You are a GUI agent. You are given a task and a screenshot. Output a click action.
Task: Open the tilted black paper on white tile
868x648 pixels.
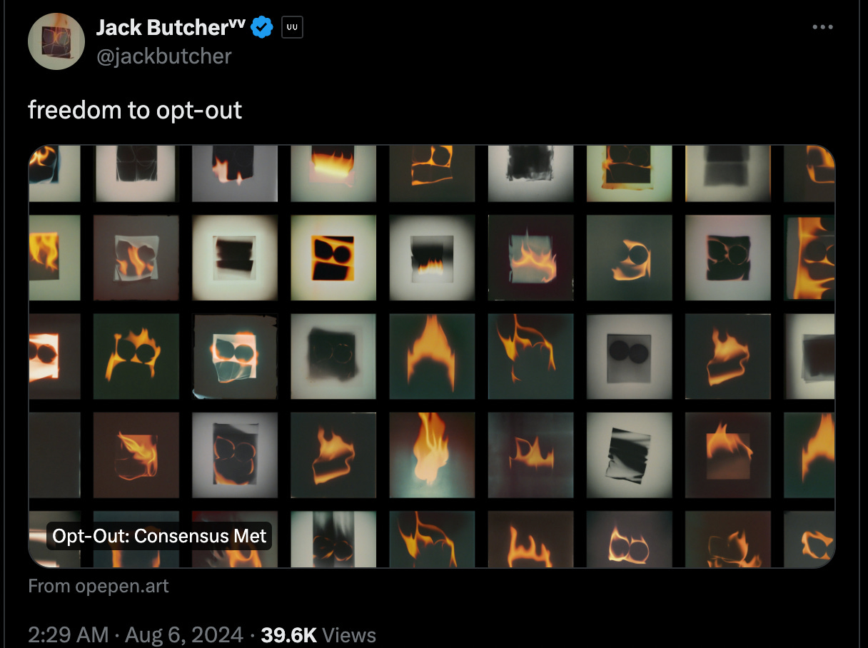[x=629, y=455]
